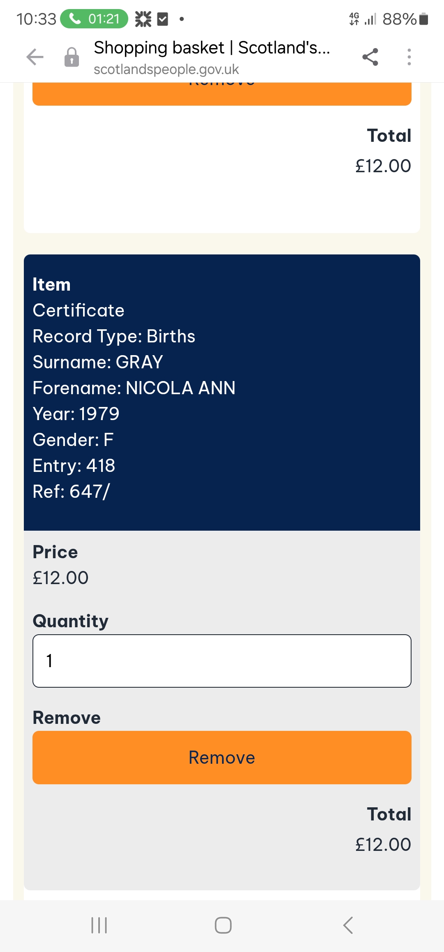444x952 pixels.
Task: Focus the Quantity input field
Action: pos(222,661)
